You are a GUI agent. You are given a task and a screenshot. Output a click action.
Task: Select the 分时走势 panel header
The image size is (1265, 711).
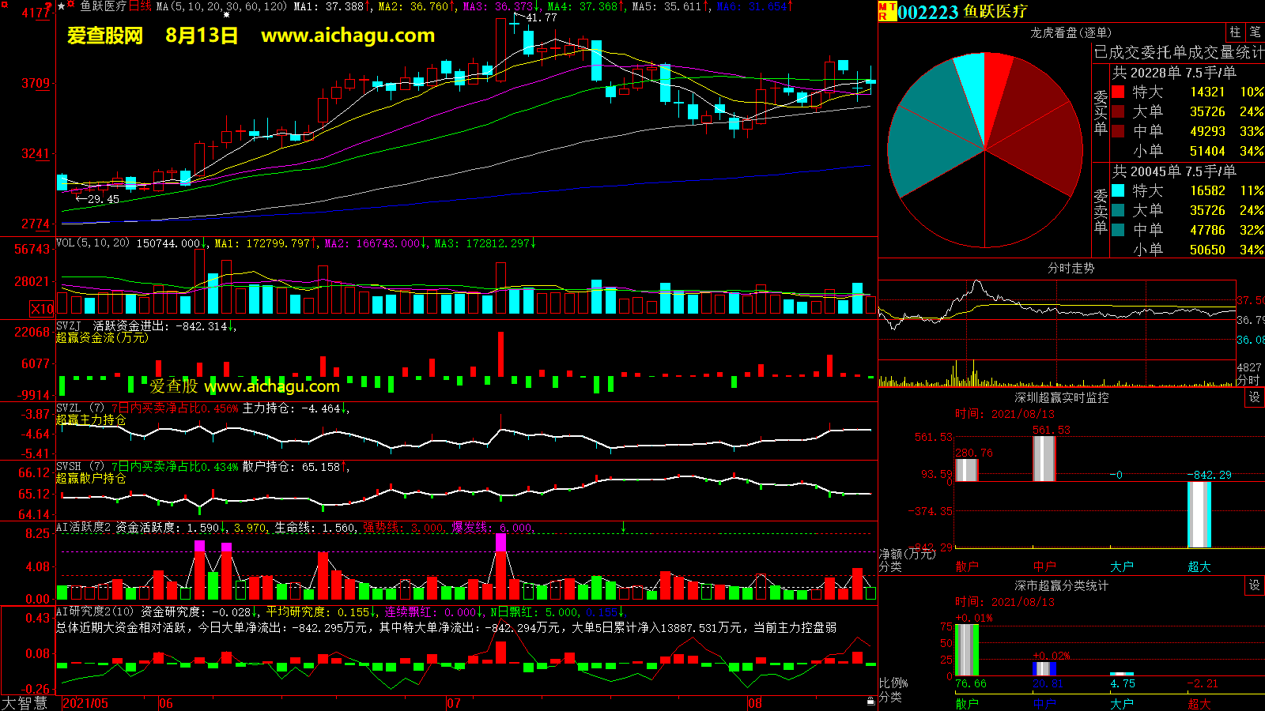(x=1071, y=269)
